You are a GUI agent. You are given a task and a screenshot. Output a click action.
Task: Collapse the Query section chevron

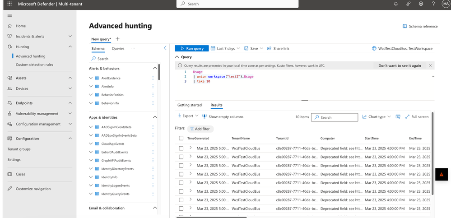pos(177,57)
